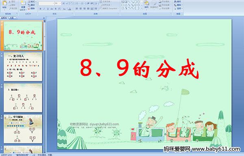Pick the left brace shape in the gallery

(135, 8)
